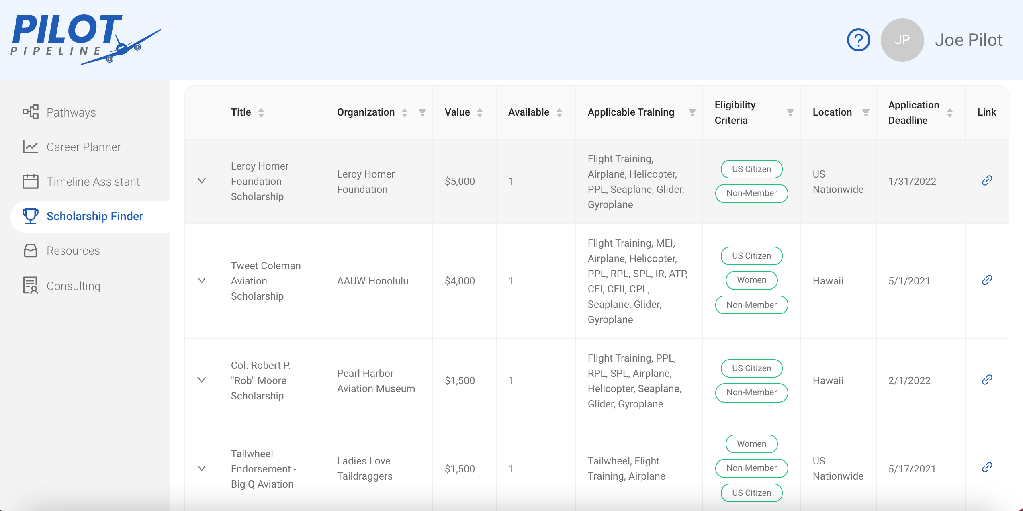
Task: Open link for Tweet Coleman Aviation Scholarship
Action: click(x=987, y=280)
